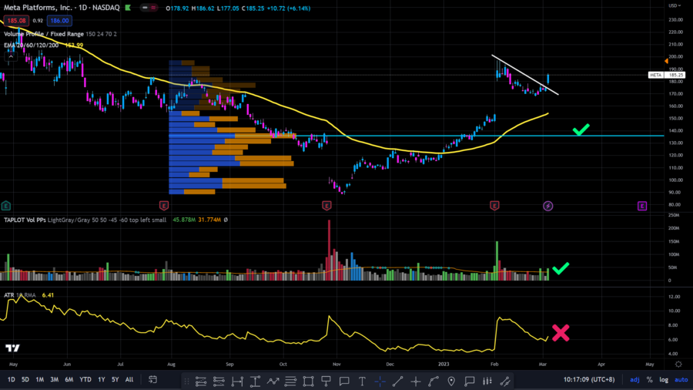
Task: Click the green flag symbol icon
Action: (x=128, y=8)
